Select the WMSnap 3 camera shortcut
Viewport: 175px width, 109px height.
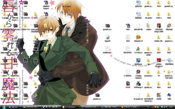tap(138, 85)
